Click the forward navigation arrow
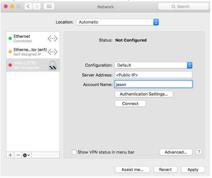212x178 pixels. [x=36, y=6]
